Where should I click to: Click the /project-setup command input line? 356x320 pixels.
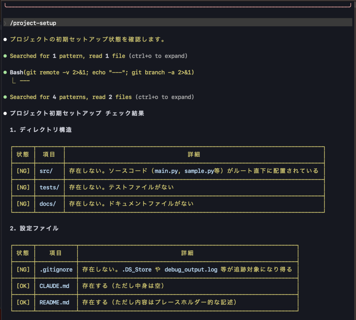pyautogui.click(x=33, y=23)
